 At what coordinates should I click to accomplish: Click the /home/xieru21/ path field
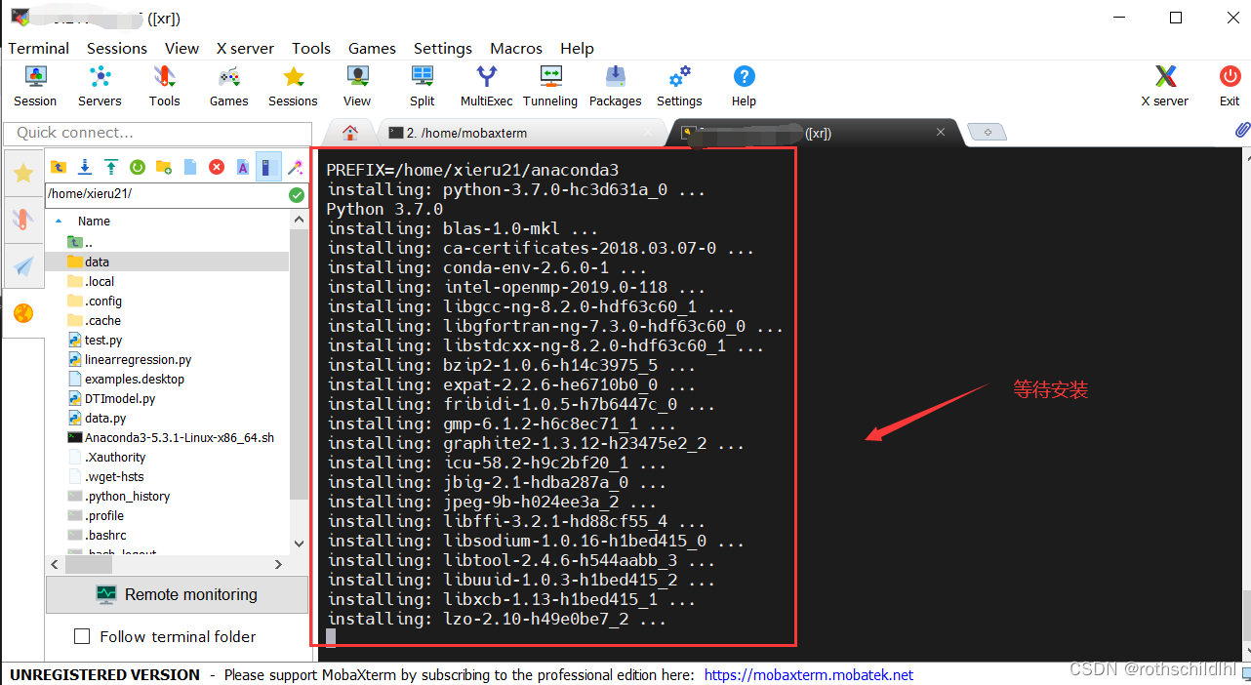click(x=166, y=194)
